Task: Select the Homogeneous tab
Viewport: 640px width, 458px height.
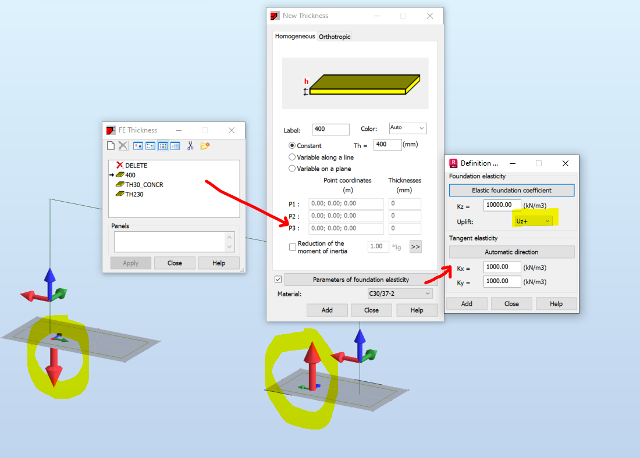Action: [295, 36]
